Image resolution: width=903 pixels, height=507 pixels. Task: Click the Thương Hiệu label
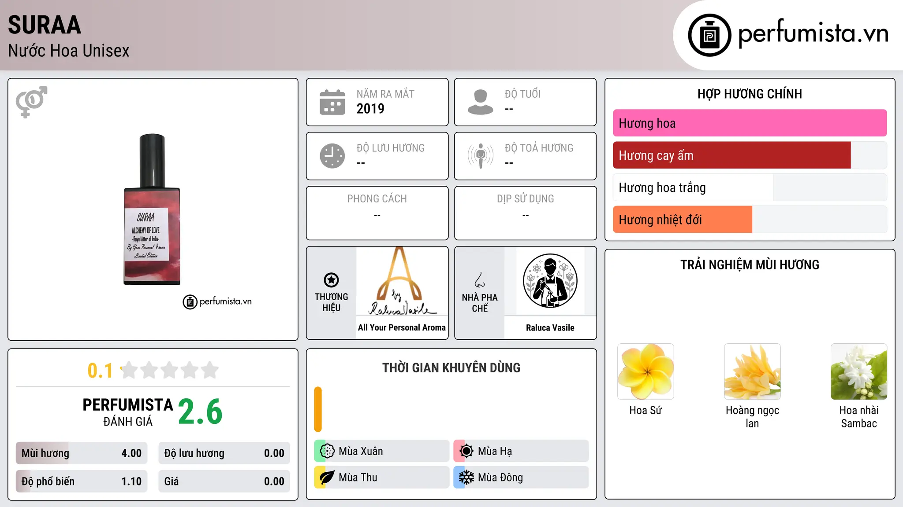331,302
